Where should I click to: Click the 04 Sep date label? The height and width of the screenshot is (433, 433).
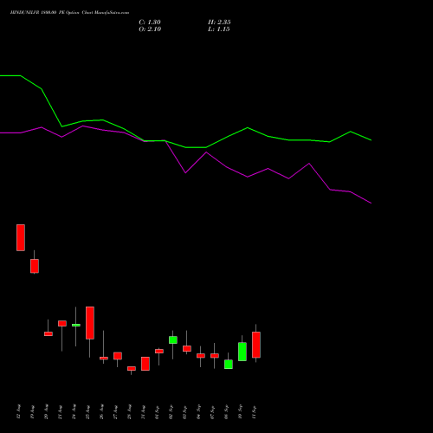198,412
